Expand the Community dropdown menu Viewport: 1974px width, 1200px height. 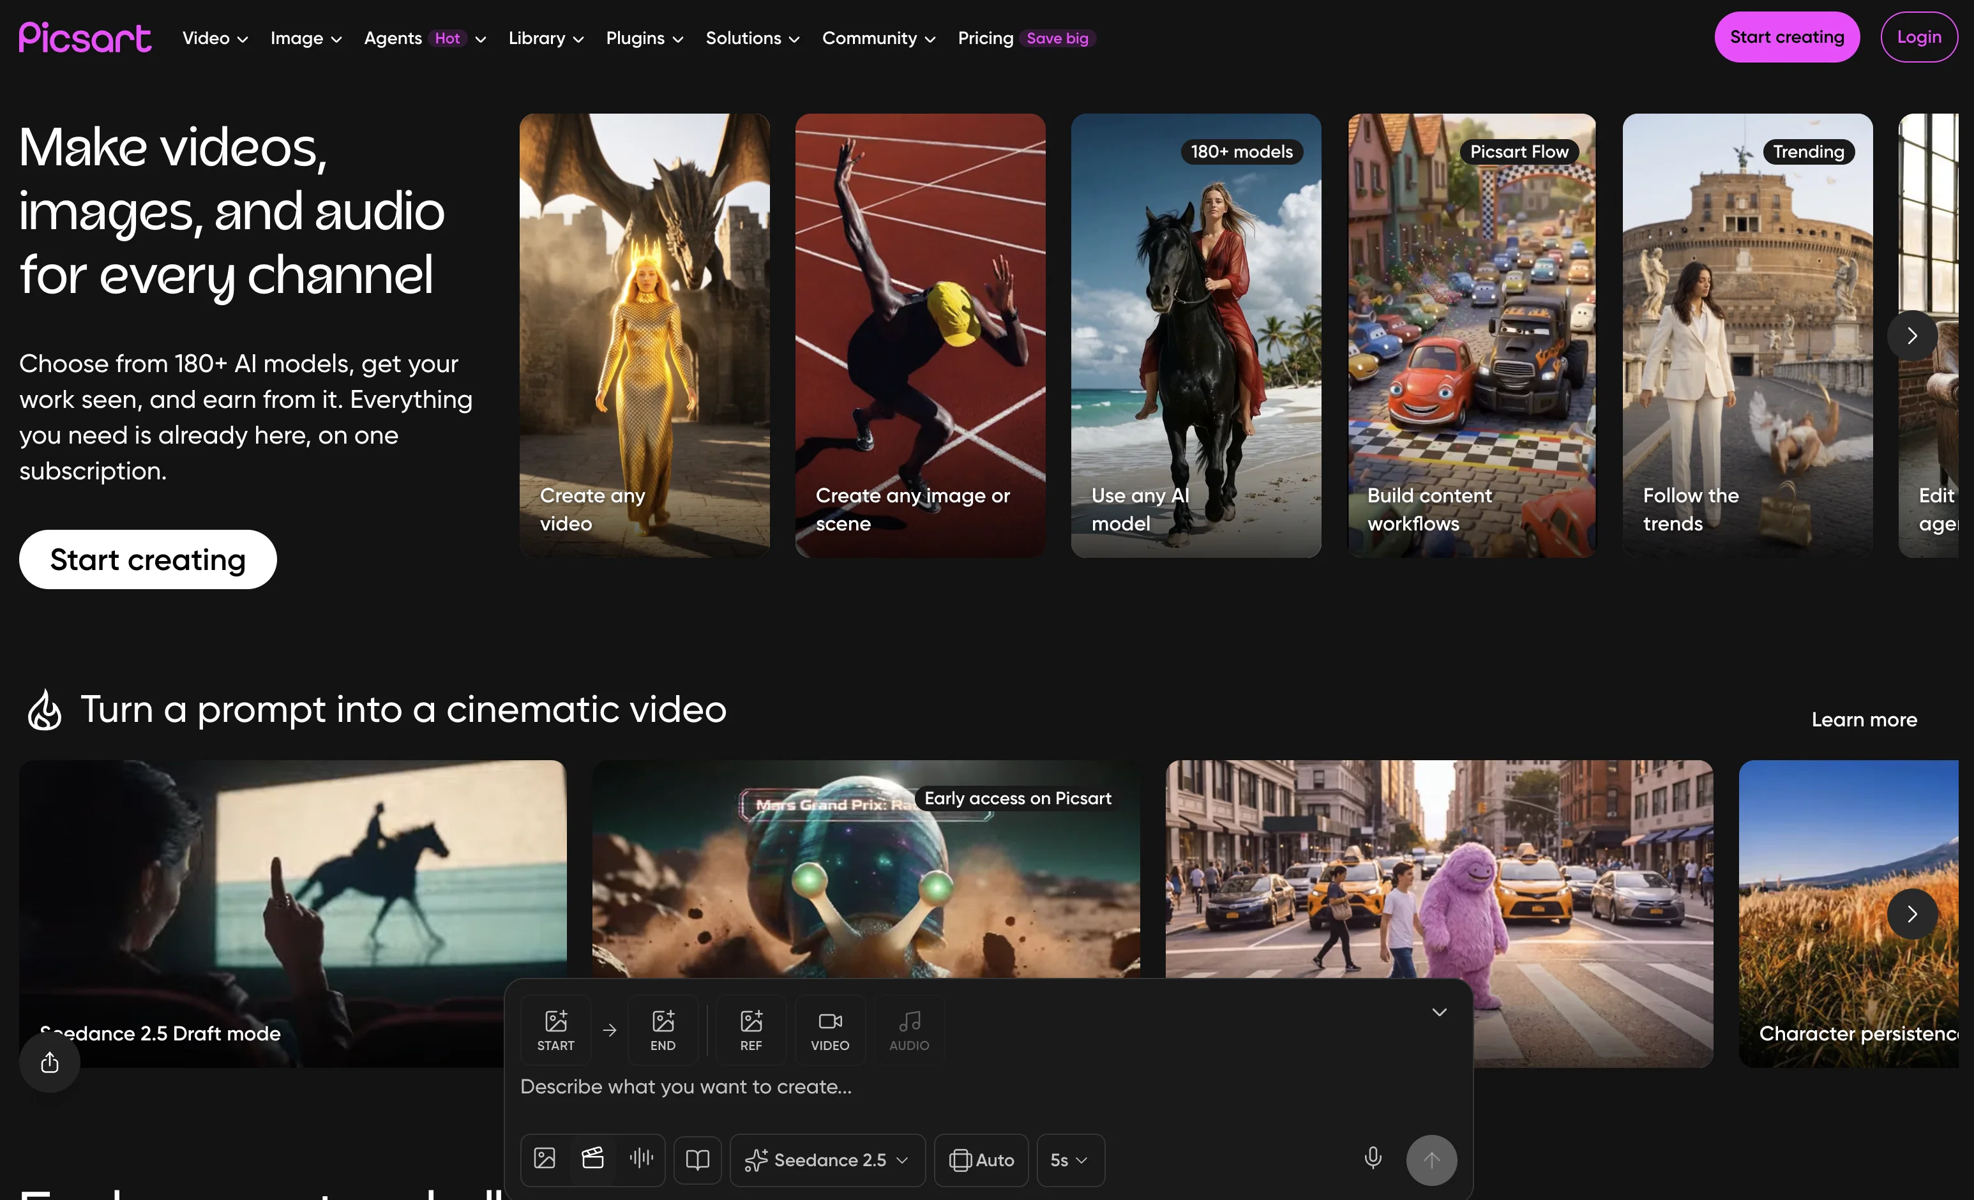pyautogui.click(x=879, y=38)
